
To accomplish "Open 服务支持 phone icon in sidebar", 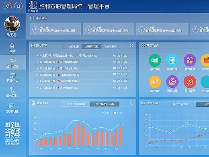I will tap(12, 90).
